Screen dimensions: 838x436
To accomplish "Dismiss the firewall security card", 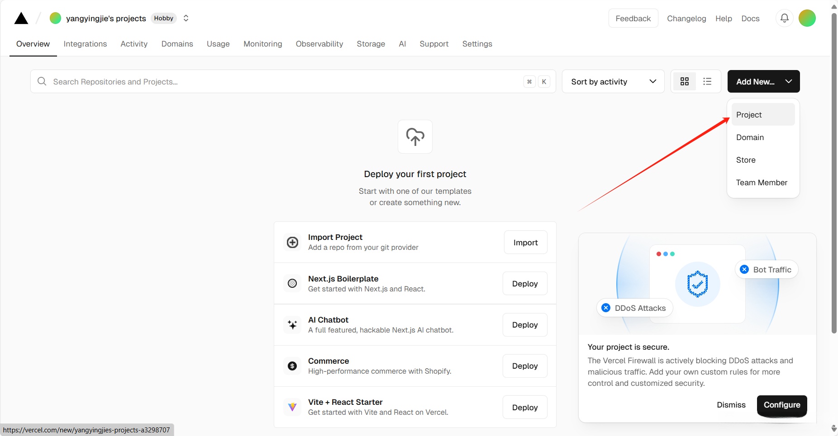I will tap(731, 405).
